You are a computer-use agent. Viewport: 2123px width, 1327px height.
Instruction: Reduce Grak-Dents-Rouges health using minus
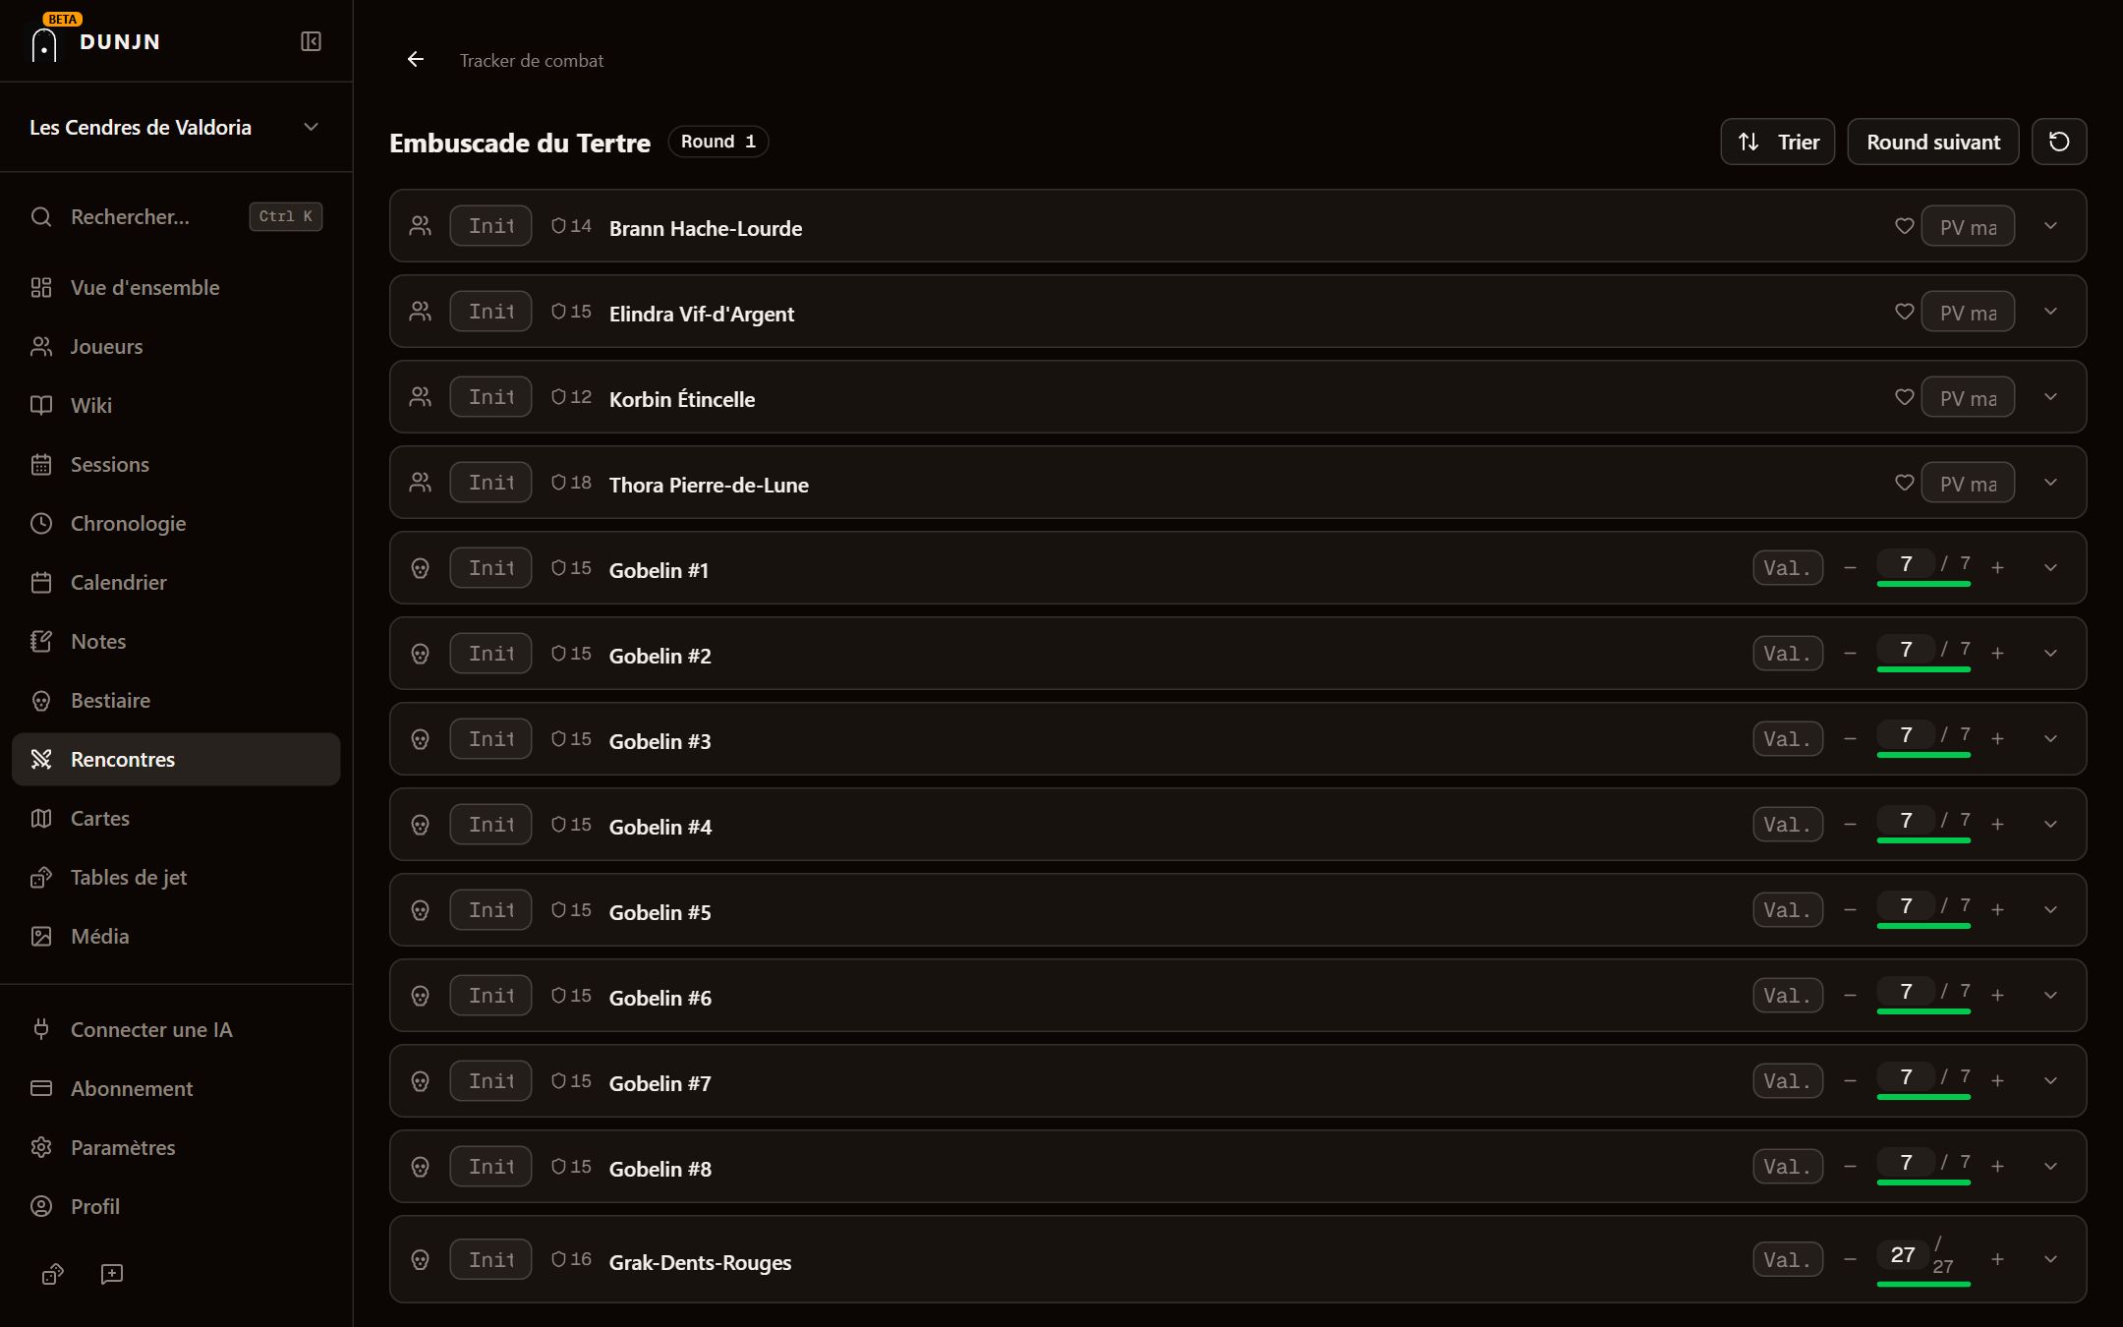click(x=1850, y=1259)
